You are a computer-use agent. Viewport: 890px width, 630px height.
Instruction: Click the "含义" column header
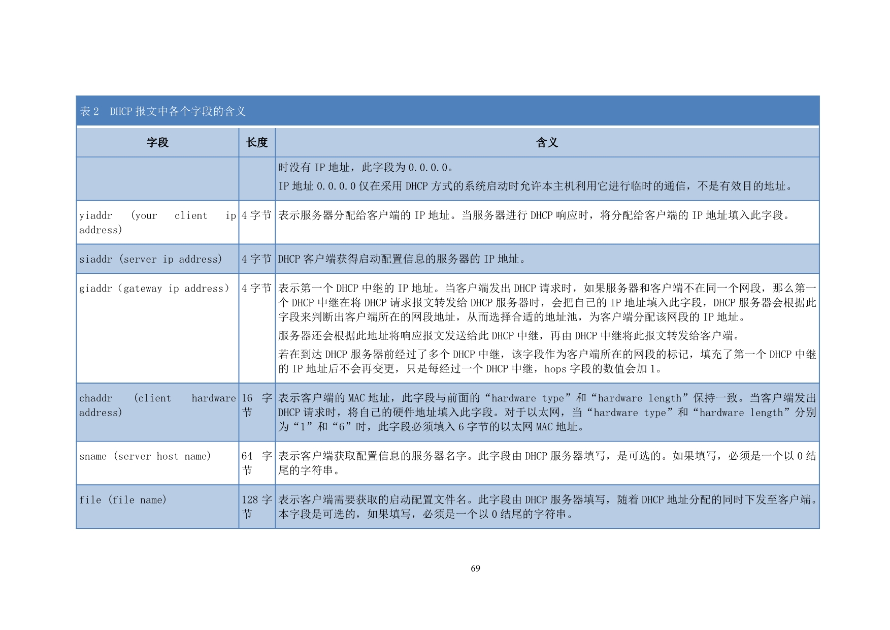(547, 143)
